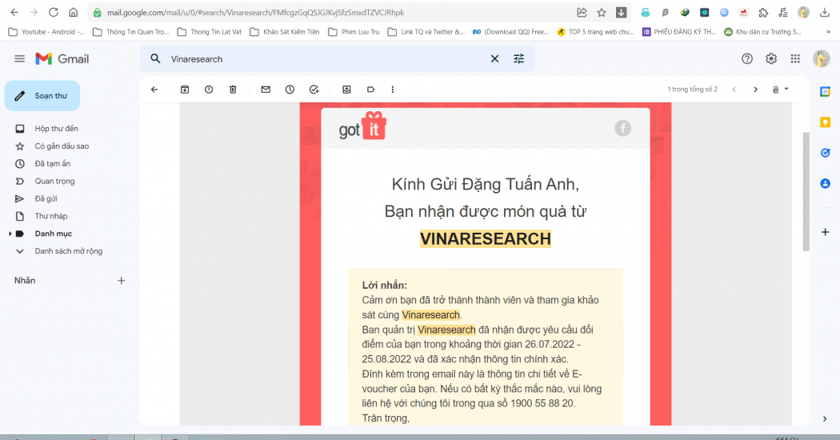Go to the older email arrow
This screenshot has height=440, width=840.
[755, 90]
